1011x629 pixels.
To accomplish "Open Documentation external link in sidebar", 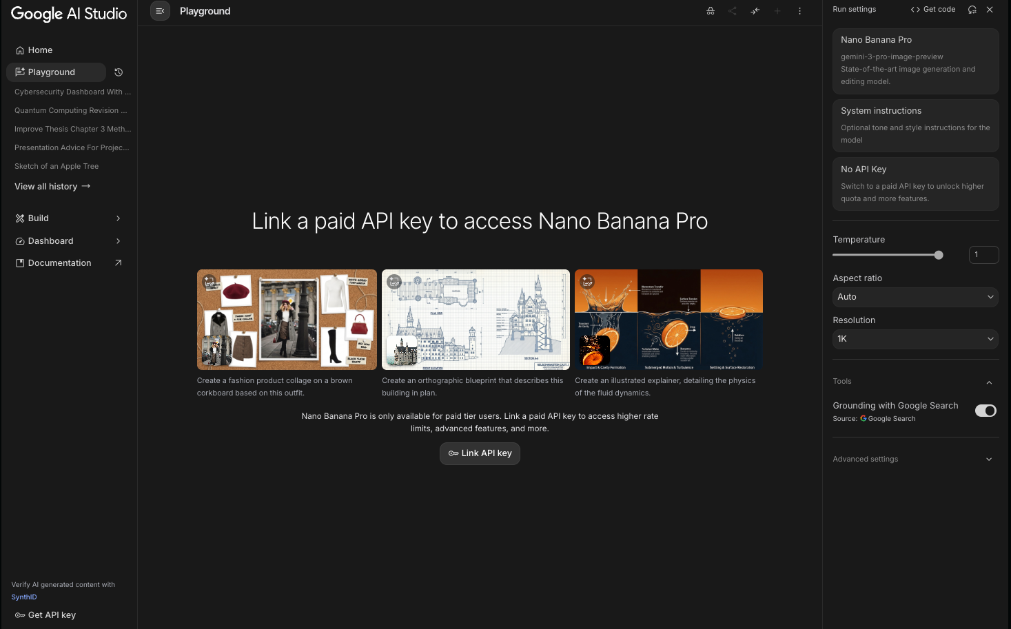I will pos(68,263).
